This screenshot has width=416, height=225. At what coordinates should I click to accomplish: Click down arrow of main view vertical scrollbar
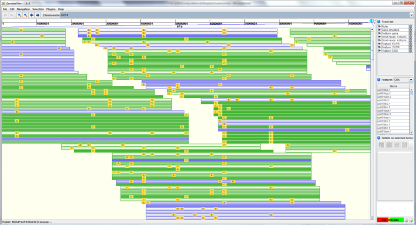(x=373, y=218)
